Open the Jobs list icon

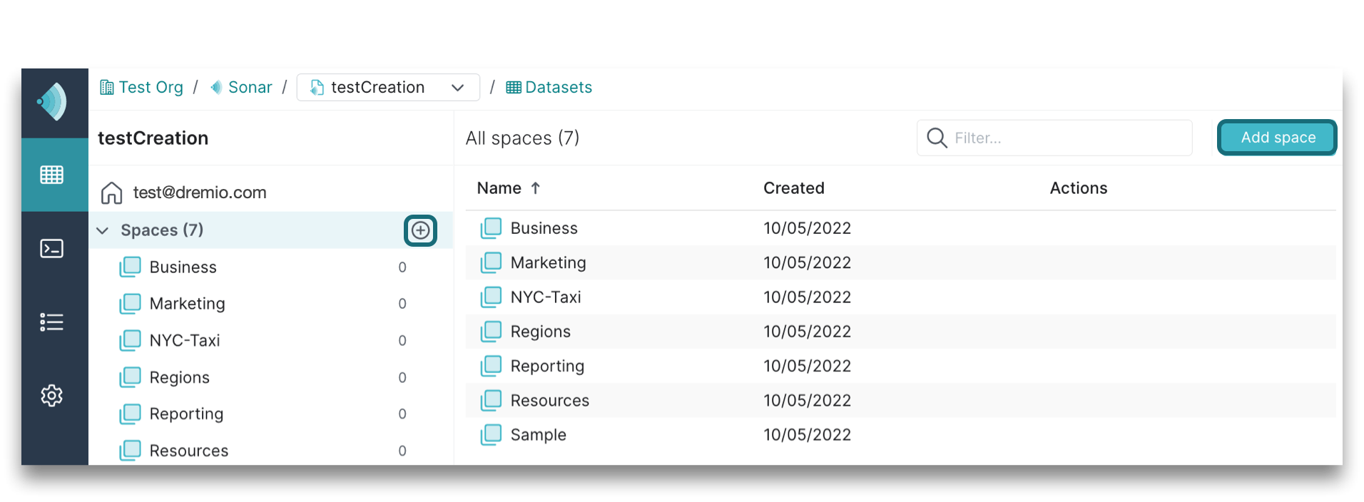(x=52, y=322)
